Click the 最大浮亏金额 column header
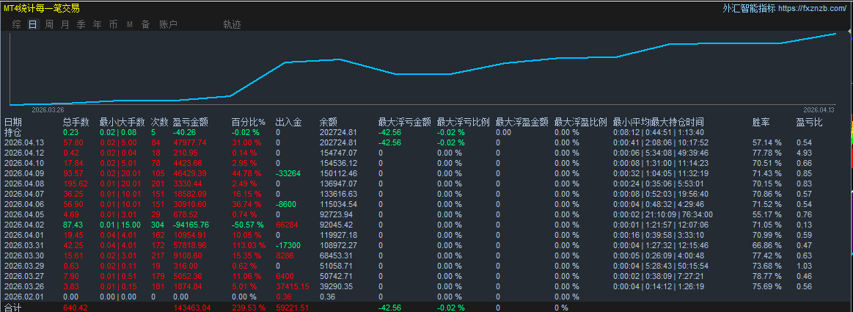Image resolution: width=853 pixels, height=312 pixels. (405, 122)
